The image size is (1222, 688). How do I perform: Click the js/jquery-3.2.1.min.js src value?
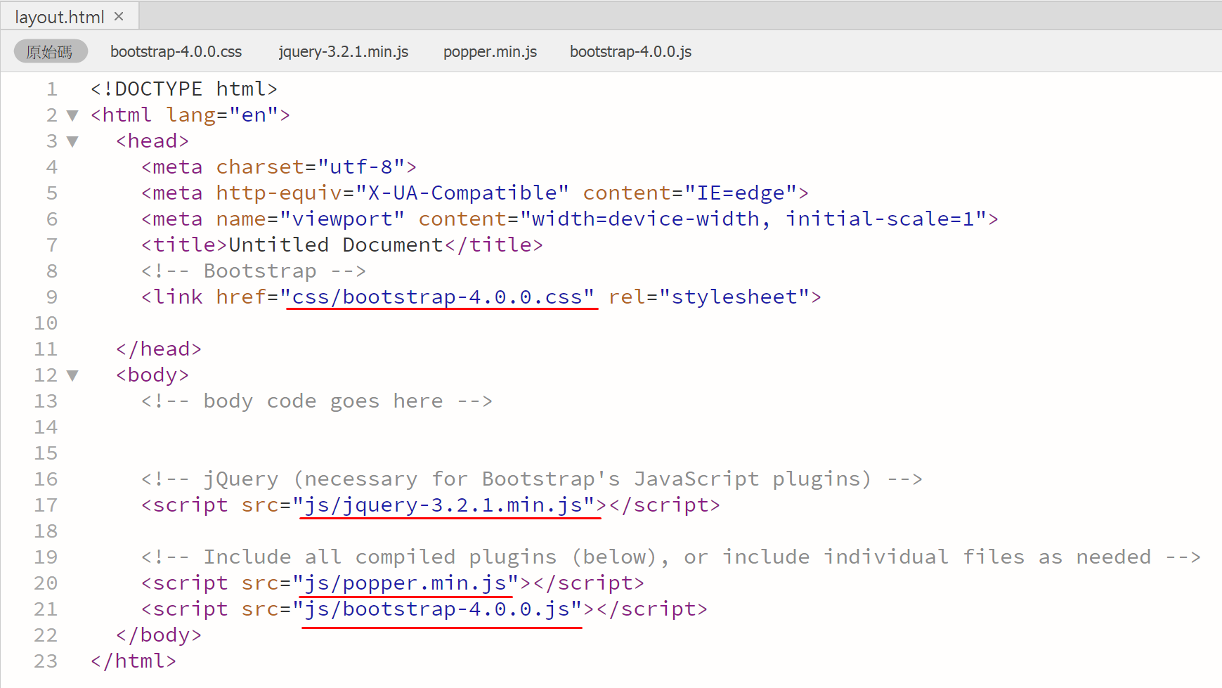[443, 505]
